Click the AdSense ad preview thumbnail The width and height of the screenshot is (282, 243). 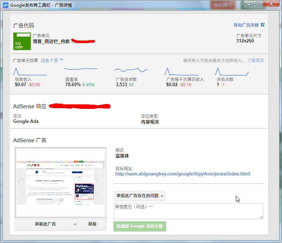pyautogui.click(x=61, y=182)
